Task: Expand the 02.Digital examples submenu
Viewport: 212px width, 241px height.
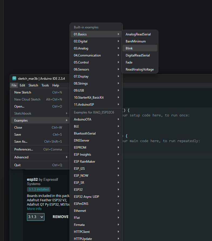Action: pyautogui.click(x=96, y=41)
